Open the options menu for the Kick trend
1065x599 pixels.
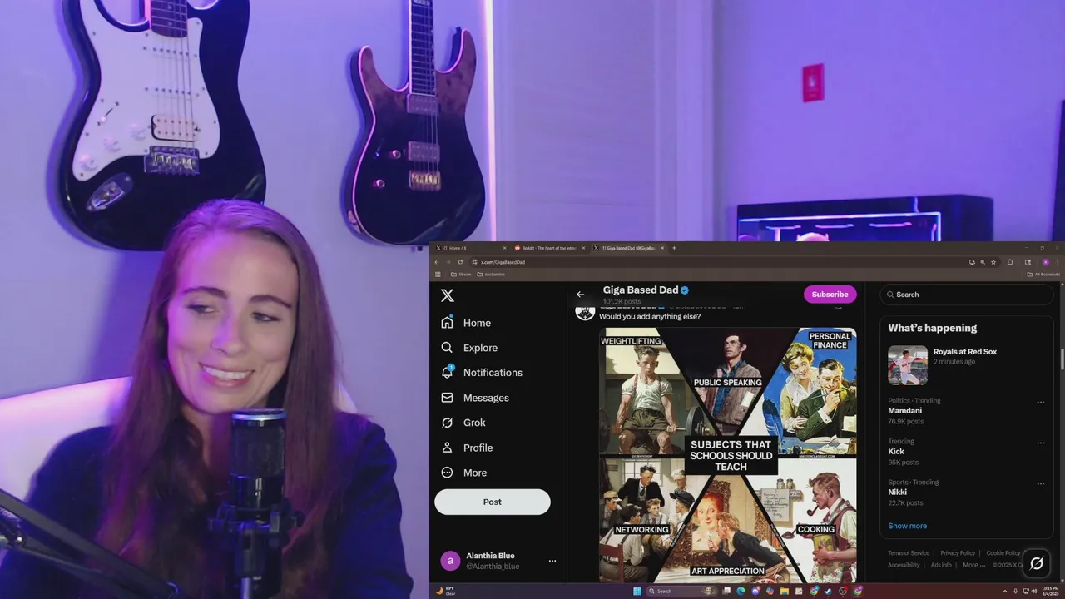[x=1040, y=443]
